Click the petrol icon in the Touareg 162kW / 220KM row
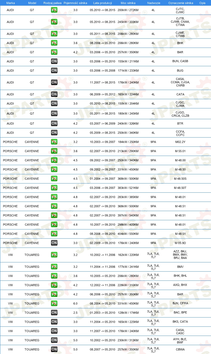This screenshot has width=211, height=354. click(x=54, y=255)
